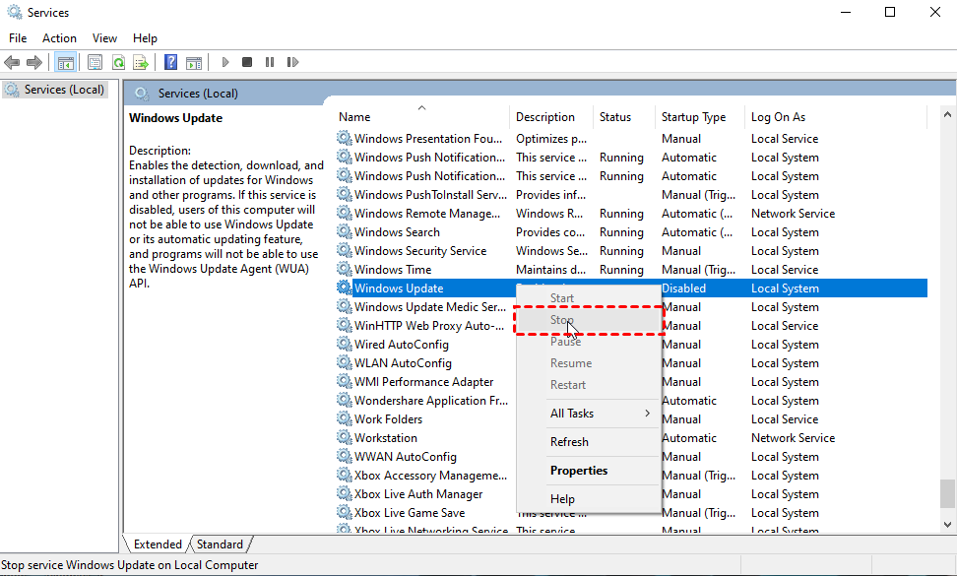Sort services by the Startup Type column
This screenshot has width=957, height=576.
coord(693,117)
